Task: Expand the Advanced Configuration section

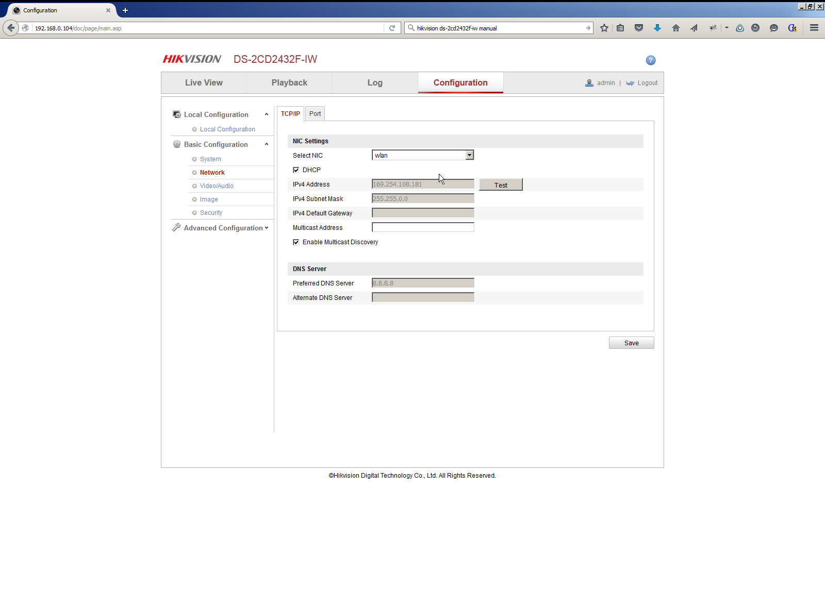Action: tap(267, 228)
